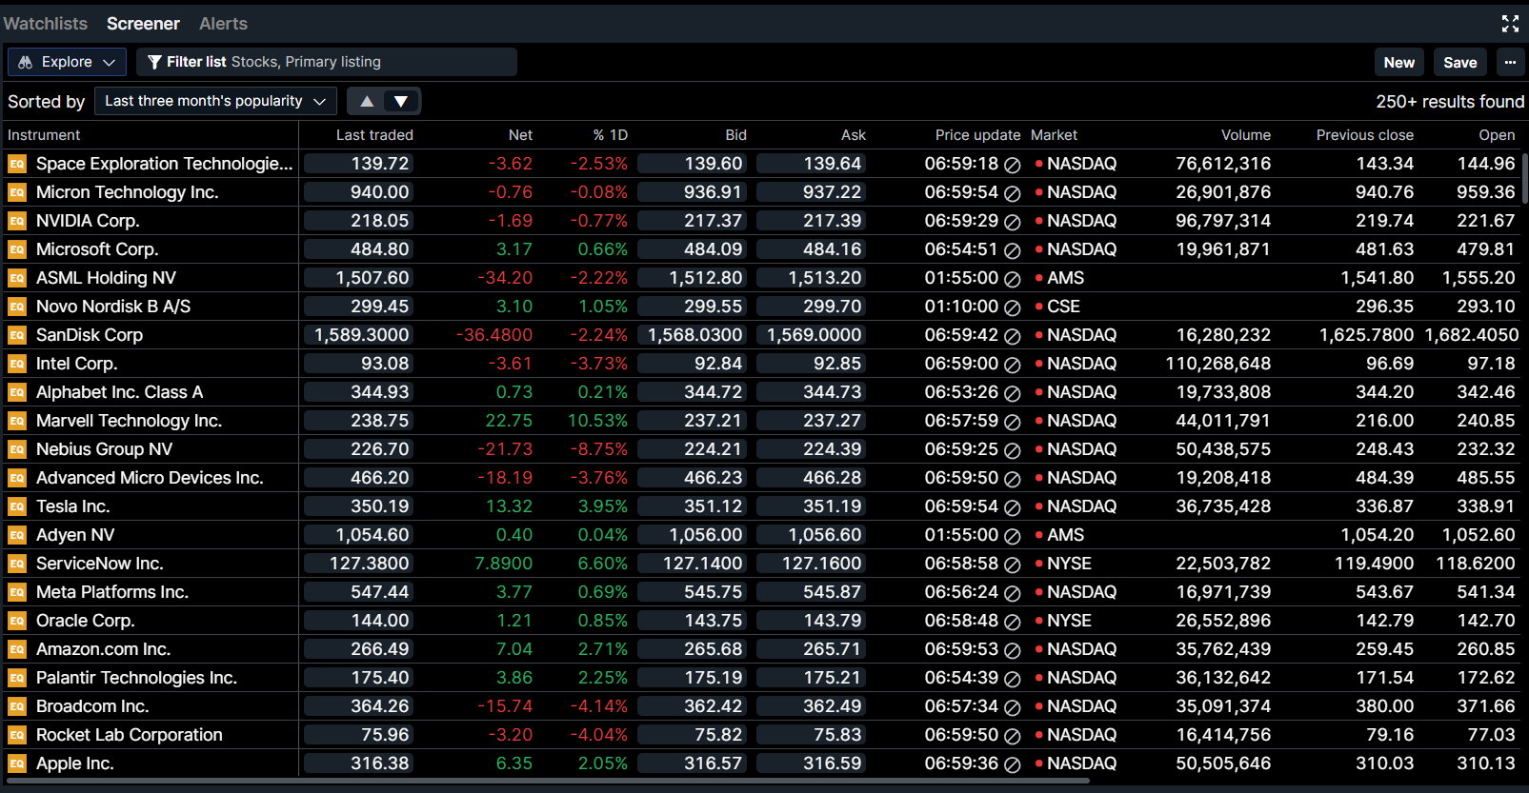Save the current screener
Screen dimensions: 1529x793
pyautogui.click(x=1459, y=62)
